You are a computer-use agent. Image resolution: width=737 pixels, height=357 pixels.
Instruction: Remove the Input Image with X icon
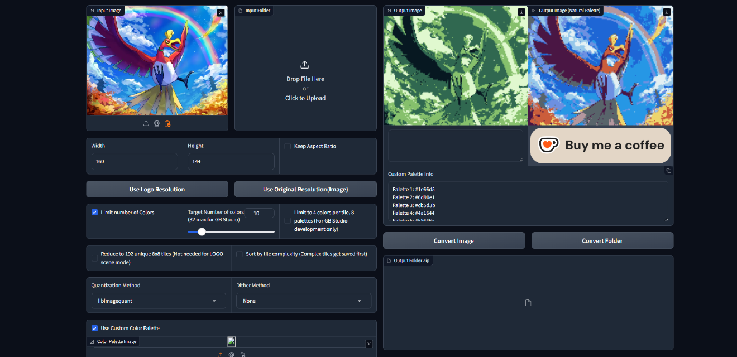click(x=221, y=12)
